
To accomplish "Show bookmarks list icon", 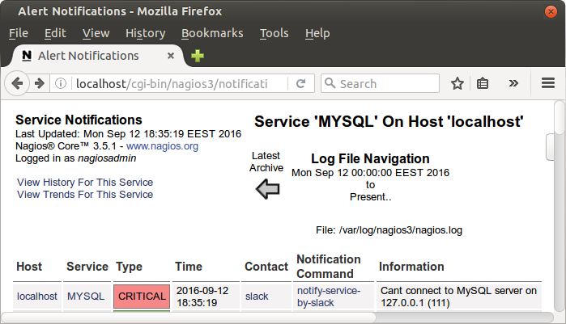I will [483, 83].
